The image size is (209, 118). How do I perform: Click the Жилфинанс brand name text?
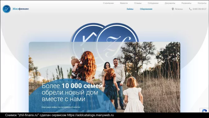(21, 9)
